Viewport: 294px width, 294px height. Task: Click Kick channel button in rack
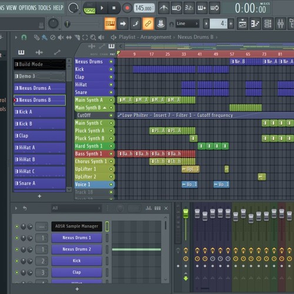76,261
